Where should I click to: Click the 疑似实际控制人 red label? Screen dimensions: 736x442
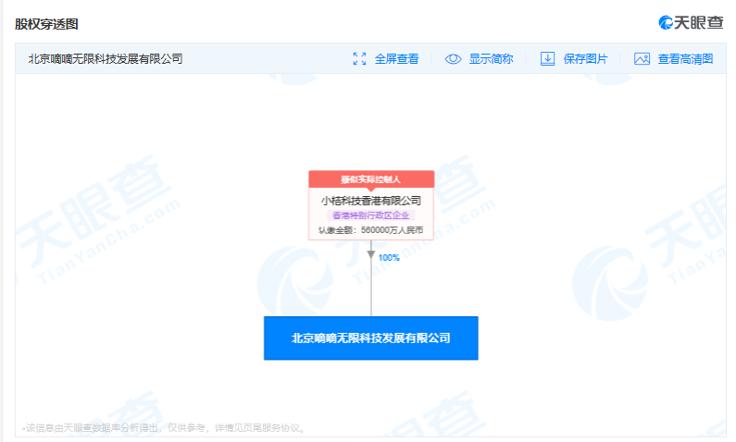(x=371, y=179)
